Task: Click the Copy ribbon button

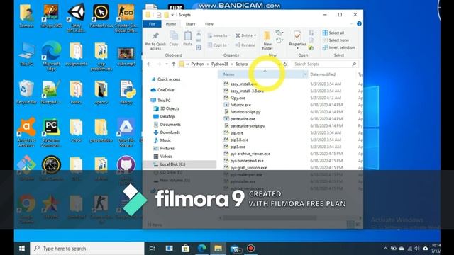Action: [x=174, y=39]
